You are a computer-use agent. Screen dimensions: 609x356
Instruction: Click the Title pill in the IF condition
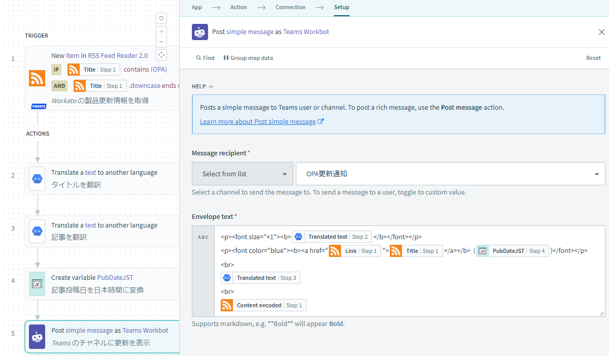point(94,70)
